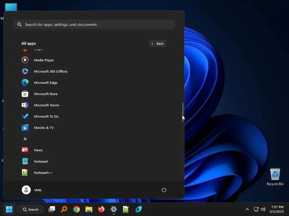Select Notepad++ label in apps list
The width and height of the screenshot is (289, 216).
(43, 173)
